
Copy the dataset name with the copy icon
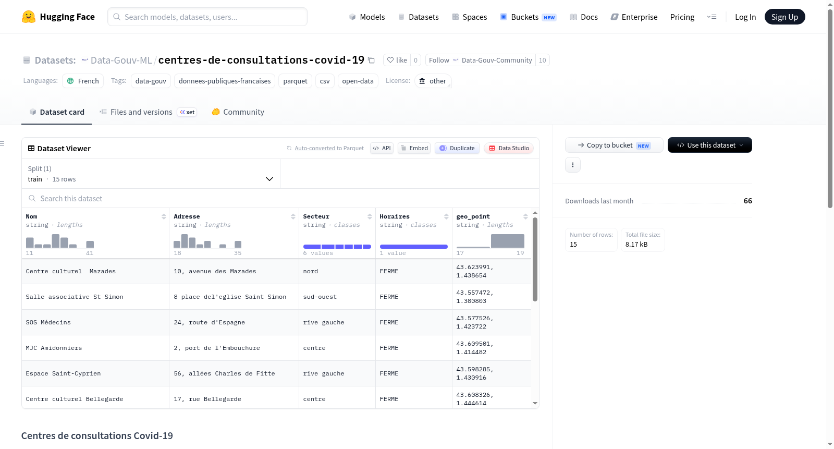click(371, 60)
